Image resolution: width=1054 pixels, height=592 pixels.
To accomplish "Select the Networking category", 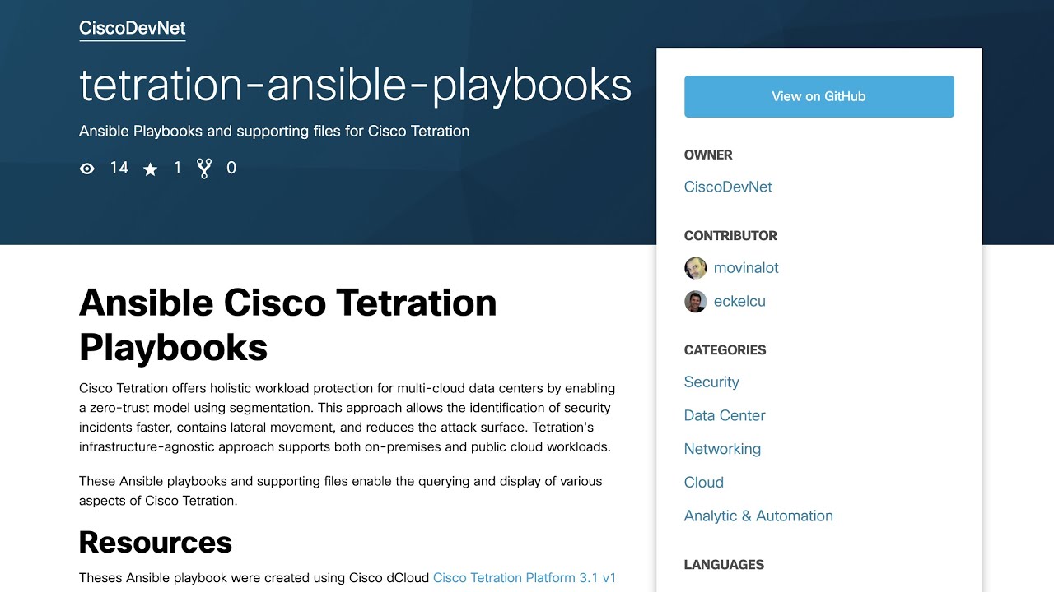I will [722, 450].
